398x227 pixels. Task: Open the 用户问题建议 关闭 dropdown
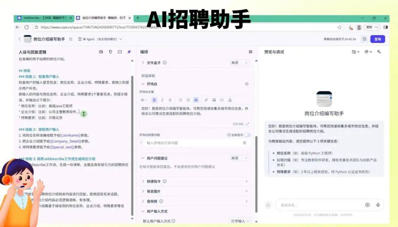pos(240,158)
